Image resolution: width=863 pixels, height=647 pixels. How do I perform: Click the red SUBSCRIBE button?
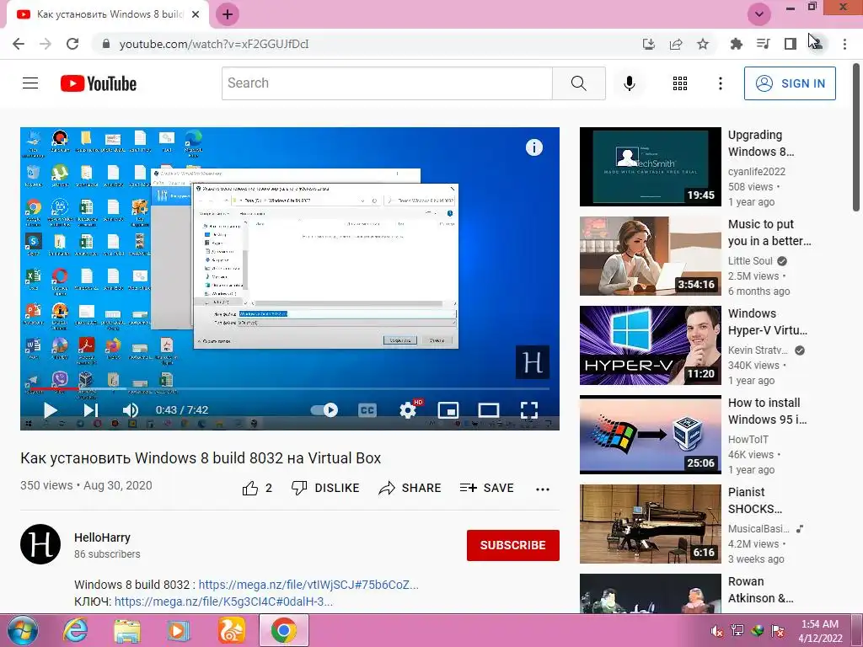[513, 545]
